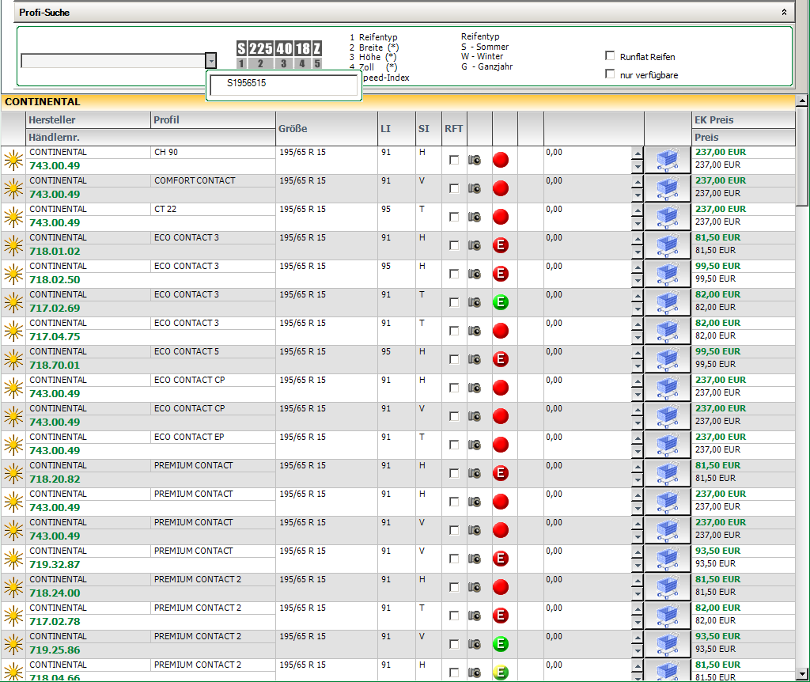Click scrollbar down arrow at bottom right
The width and height of the screenshot is (810, 682).
(x=802, y=674)
